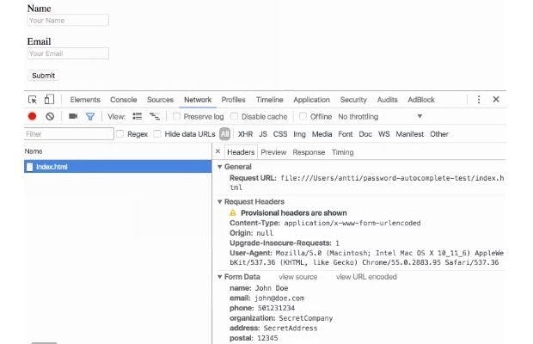Select the Headers detail tab
533x344 pixels.
click(x=241, y=152)
